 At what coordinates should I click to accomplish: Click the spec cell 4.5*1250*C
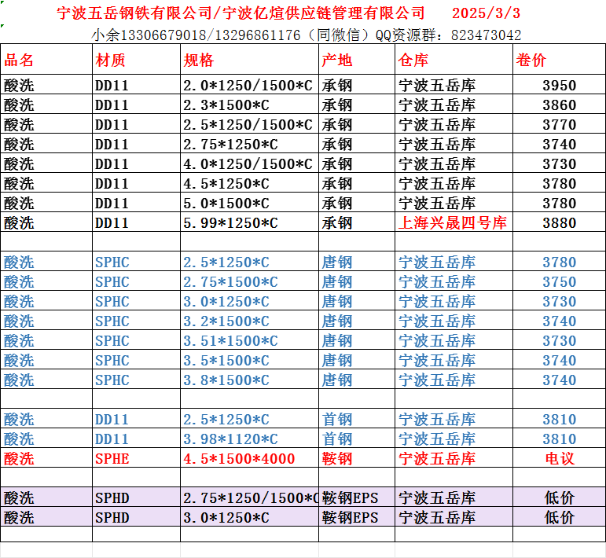click(250, 183)
